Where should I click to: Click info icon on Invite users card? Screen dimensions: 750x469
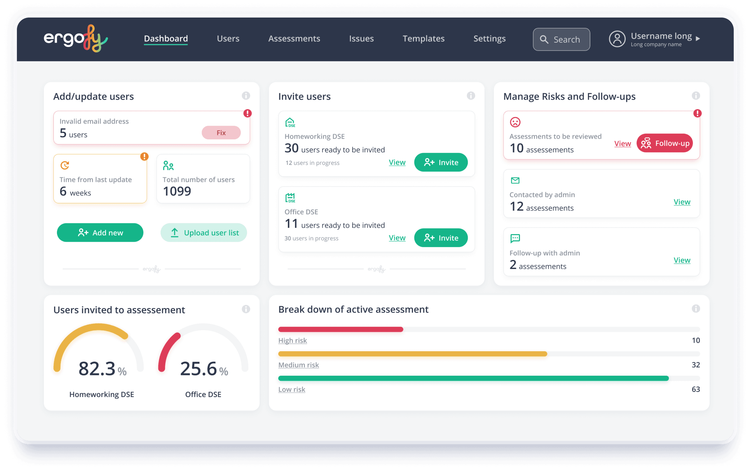coord(470,96)
